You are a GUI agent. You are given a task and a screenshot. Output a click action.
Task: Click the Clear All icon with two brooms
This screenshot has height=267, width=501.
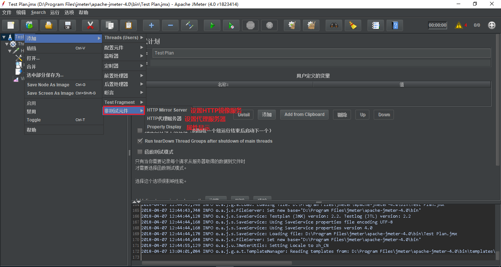coord(311,25)
